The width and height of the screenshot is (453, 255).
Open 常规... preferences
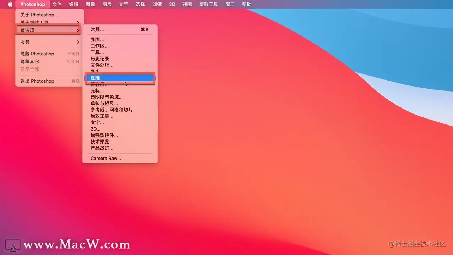[x=120, y=29]
